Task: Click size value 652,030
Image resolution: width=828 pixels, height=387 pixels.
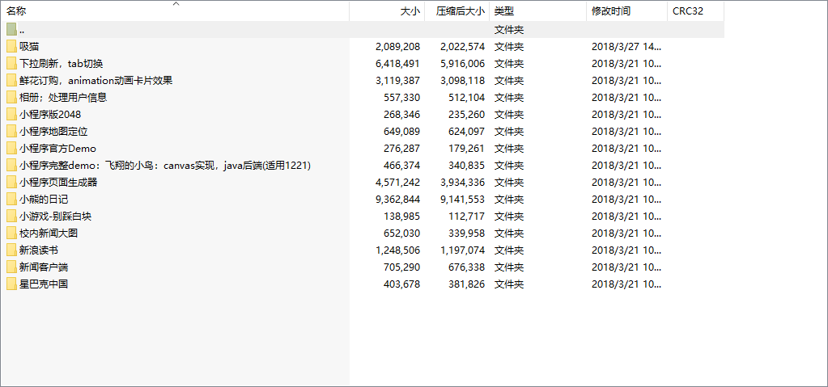Action: [402, 233]
